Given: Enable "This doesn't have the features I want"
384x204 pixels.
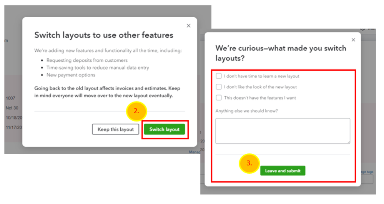Looking at the screenshot, I should click(219, 98).
